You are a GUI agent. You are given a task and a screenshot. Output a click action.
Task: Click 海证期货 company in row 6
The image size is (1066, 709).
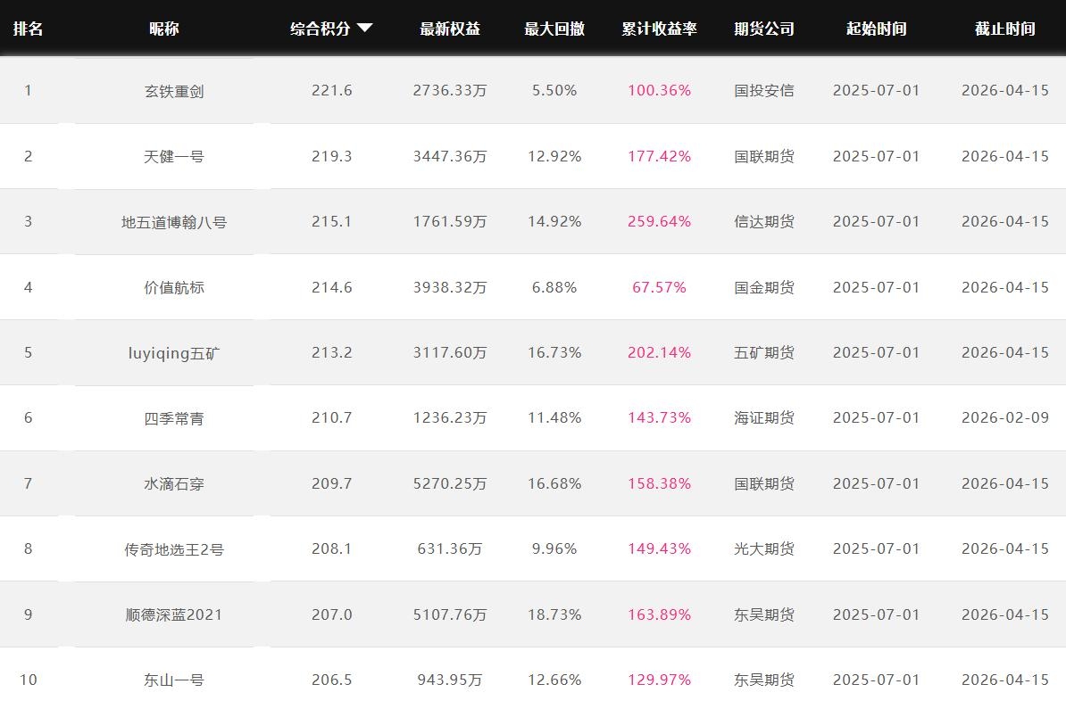[764, 417]
